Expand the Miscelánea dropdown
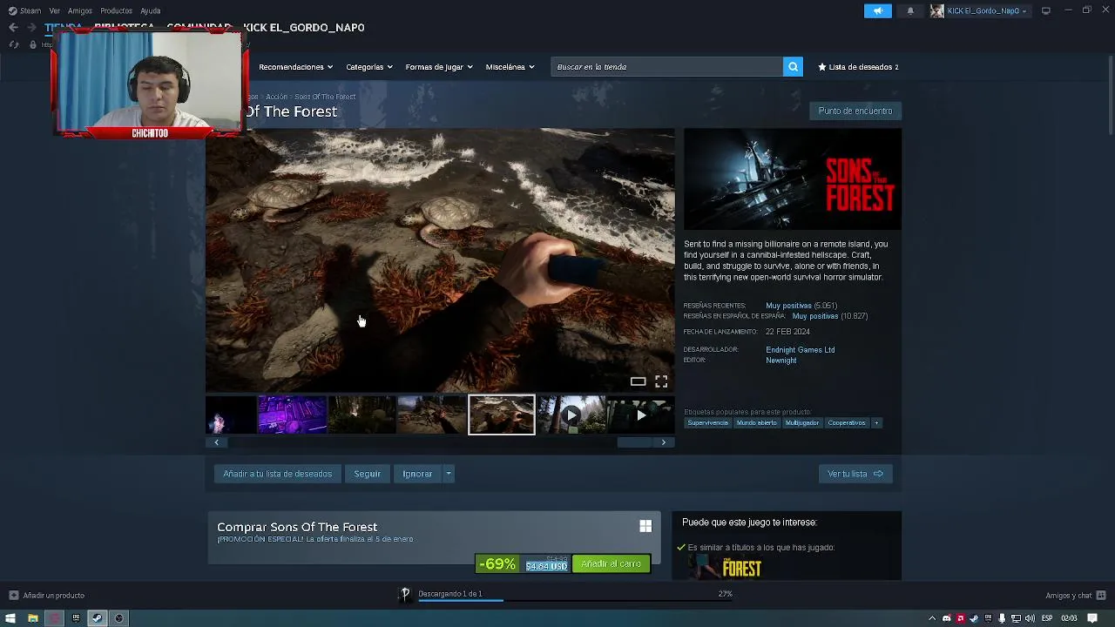The image size is (1115, 627). coord(510,67)
